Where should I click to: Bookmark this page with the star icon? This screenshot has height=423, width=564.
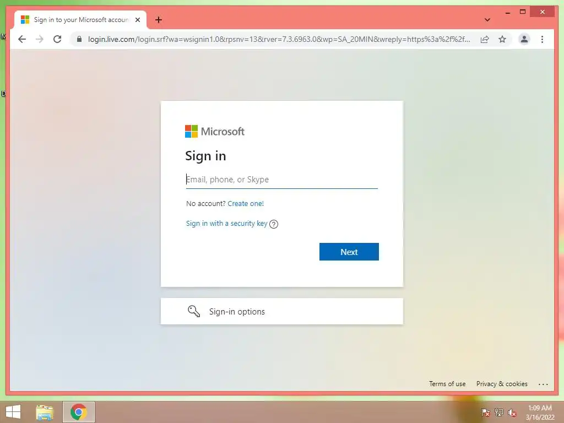502,39
